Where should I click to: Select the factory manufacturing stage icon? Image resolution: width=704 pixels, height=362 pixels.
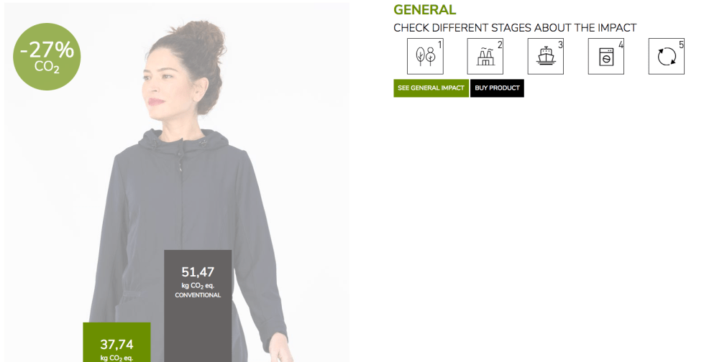(x=485, y=56)
